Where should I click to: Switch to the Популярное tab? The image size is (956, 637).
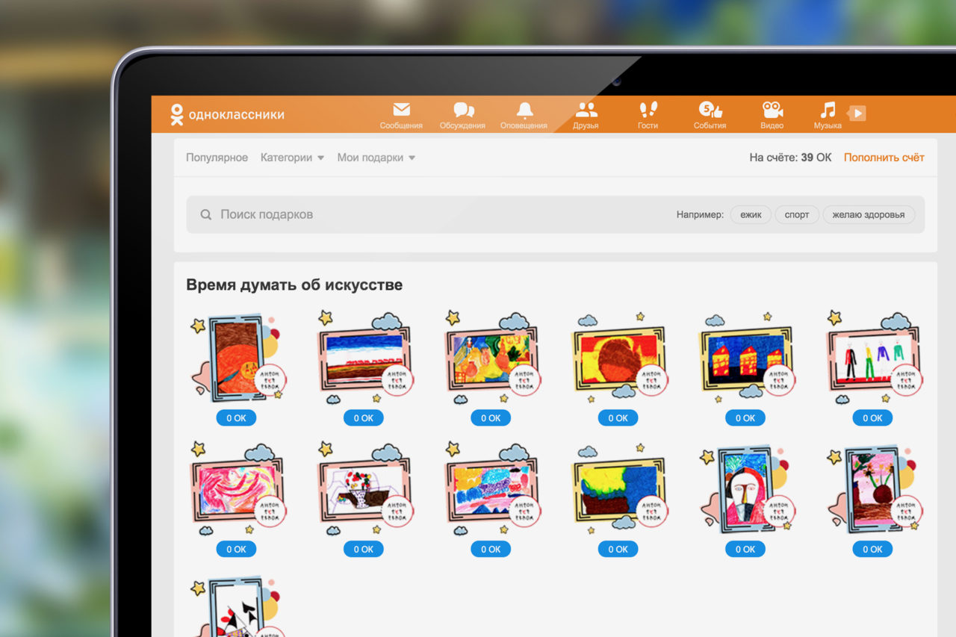click(x=217, y=158)
